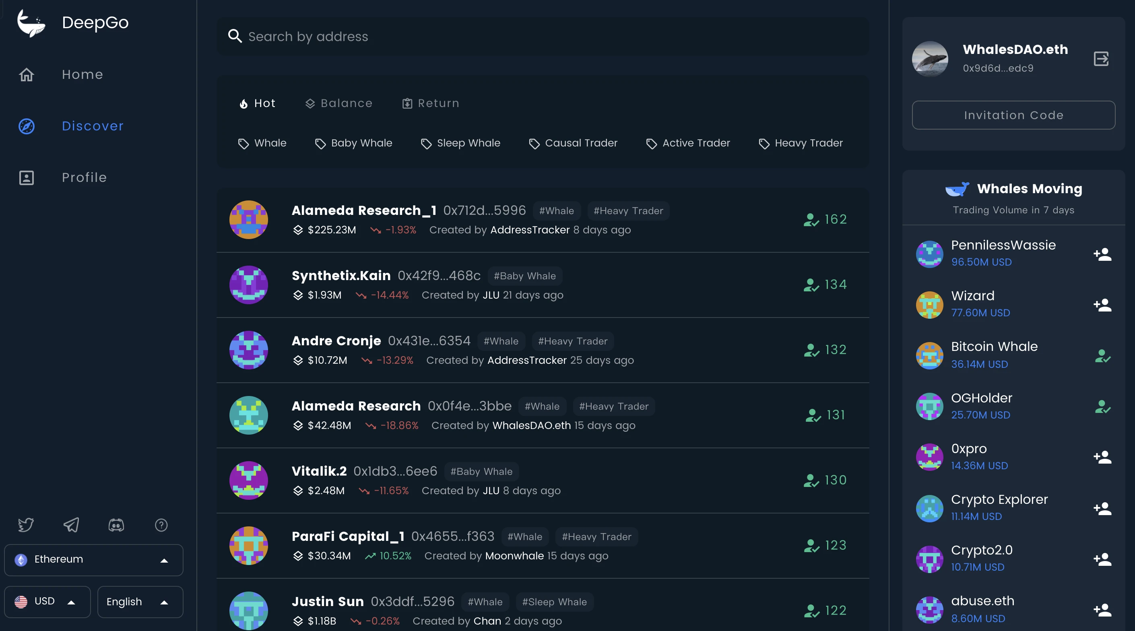The image size is (1135, 631).
Task: Click follower count 130 for Vitalik.2
Action: click(825, 480)
